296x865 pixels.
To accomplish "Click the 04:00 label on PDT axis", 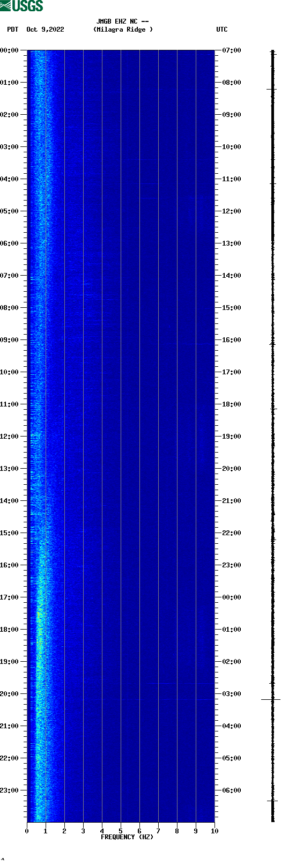I will coord(10,179).
